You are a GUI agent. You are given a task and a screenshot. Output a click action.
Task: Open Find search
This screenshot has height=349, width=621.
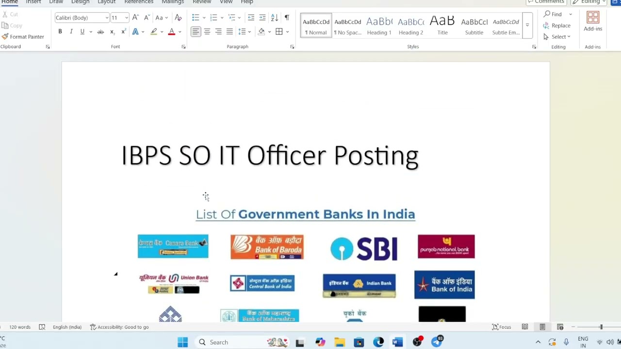pos(553,14)
